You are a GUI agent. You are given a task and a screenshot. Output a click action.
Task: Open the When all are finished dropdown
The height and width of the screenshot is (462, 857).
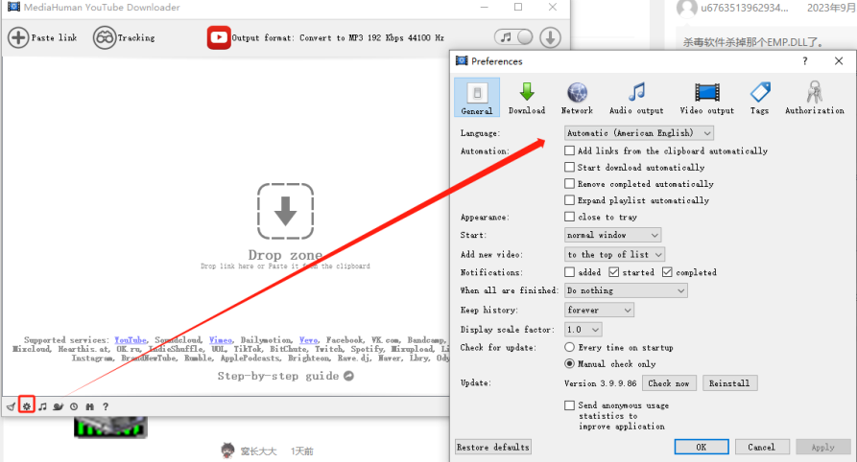tap(626, 290)
